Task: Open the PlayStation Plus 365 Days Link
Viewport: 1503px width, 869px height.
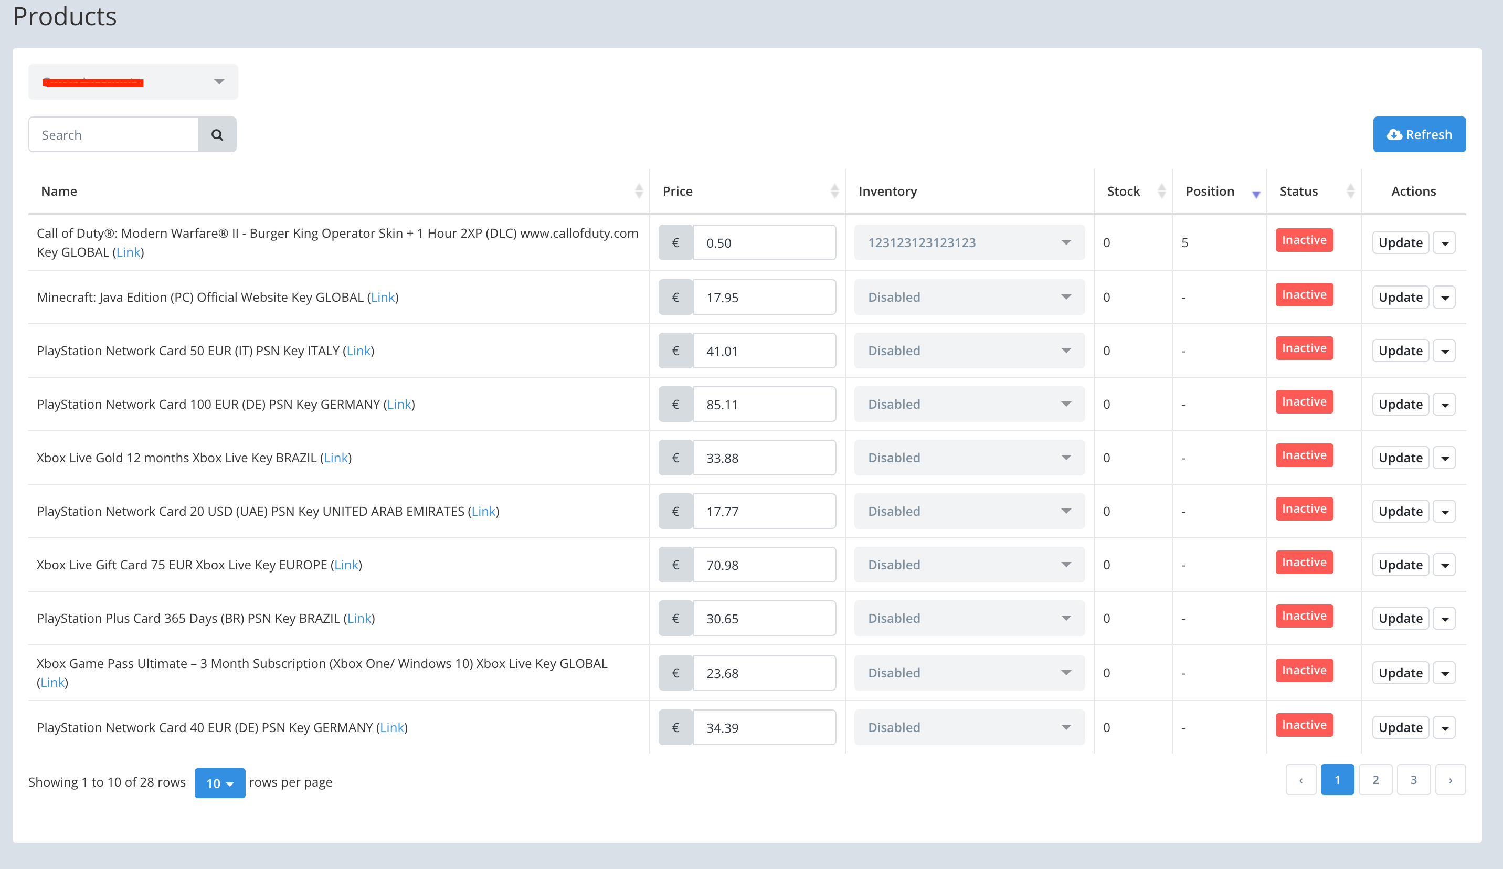Action: coord(359,619)
